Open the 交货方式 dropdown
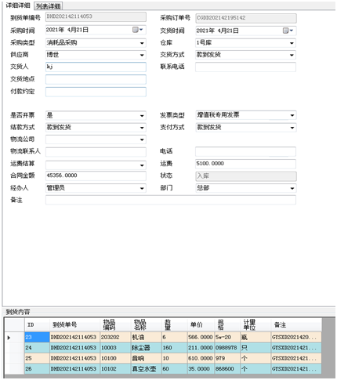Viewport: 337px width, 380px height. (x=292, y=55)
